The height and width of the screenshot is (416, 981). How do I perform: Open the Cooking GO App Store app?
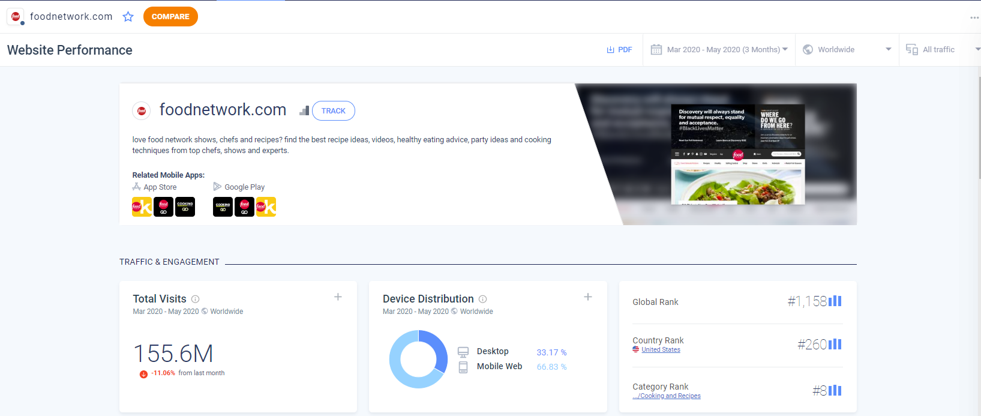coord(185,207)
